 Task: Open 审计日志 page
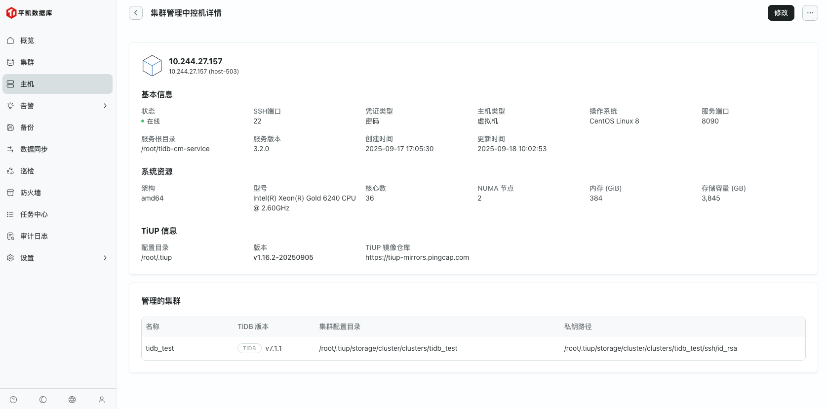(34, 236)
